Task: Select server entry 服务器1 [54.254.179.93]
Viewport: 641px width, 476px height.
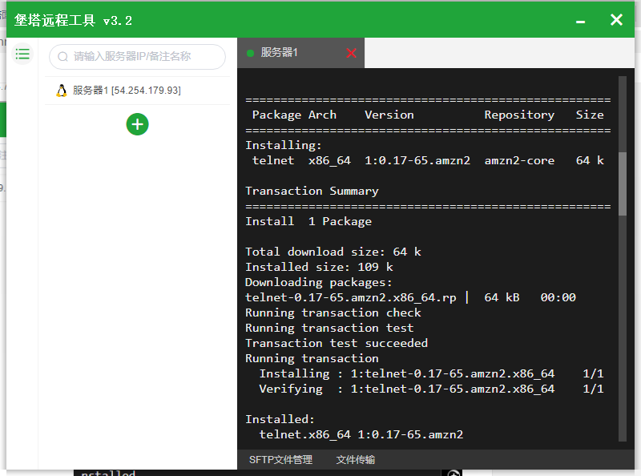Action: [137, 91]
